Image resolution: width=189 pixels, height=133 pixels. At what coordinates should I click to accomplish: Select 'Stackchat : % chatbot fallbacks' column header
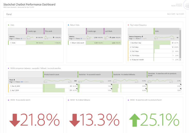(x=129, y=74)
